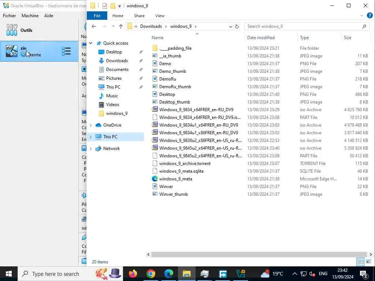The height and width of the screenshot is (281, 375).
Task: Open Firefox from the taskbar
Action: (x=133, y=274)
